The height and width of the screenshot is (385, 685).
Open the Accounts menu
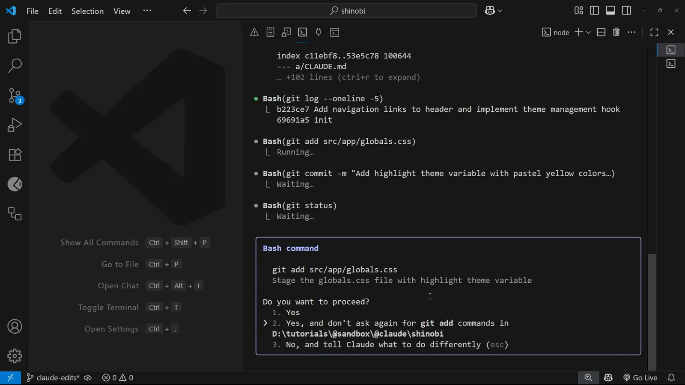coord(15,327)
